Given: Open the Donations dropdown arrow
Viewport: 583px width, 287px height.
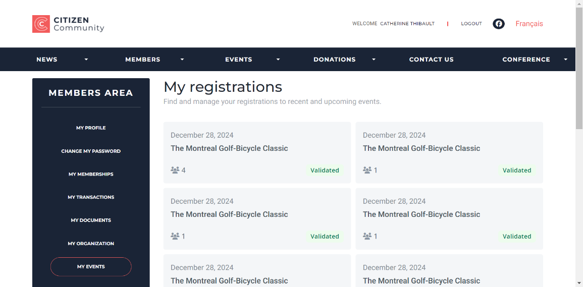Looking at the screenshot, I should click(x=374, y=60).
